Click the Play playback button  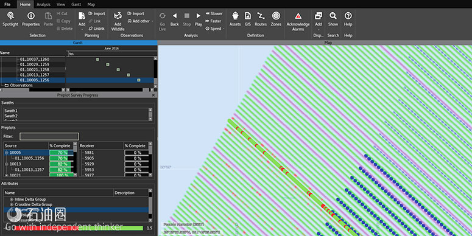point(199,19)
